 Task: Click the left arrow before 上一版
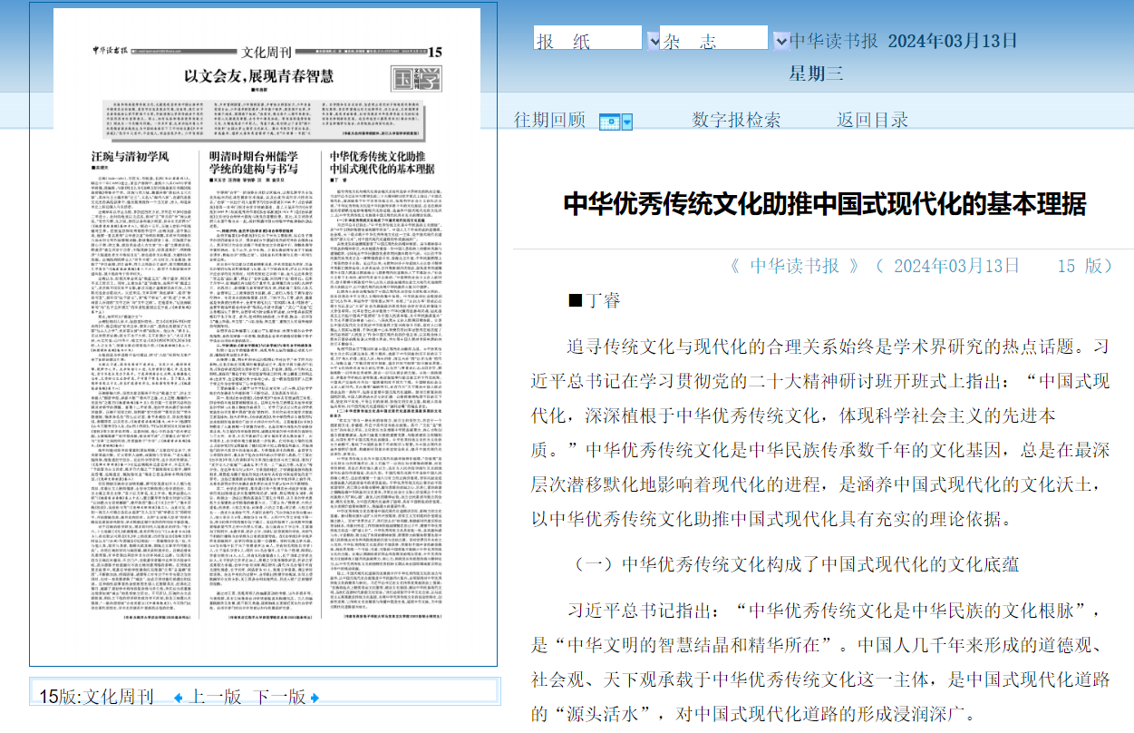[179, 697]
